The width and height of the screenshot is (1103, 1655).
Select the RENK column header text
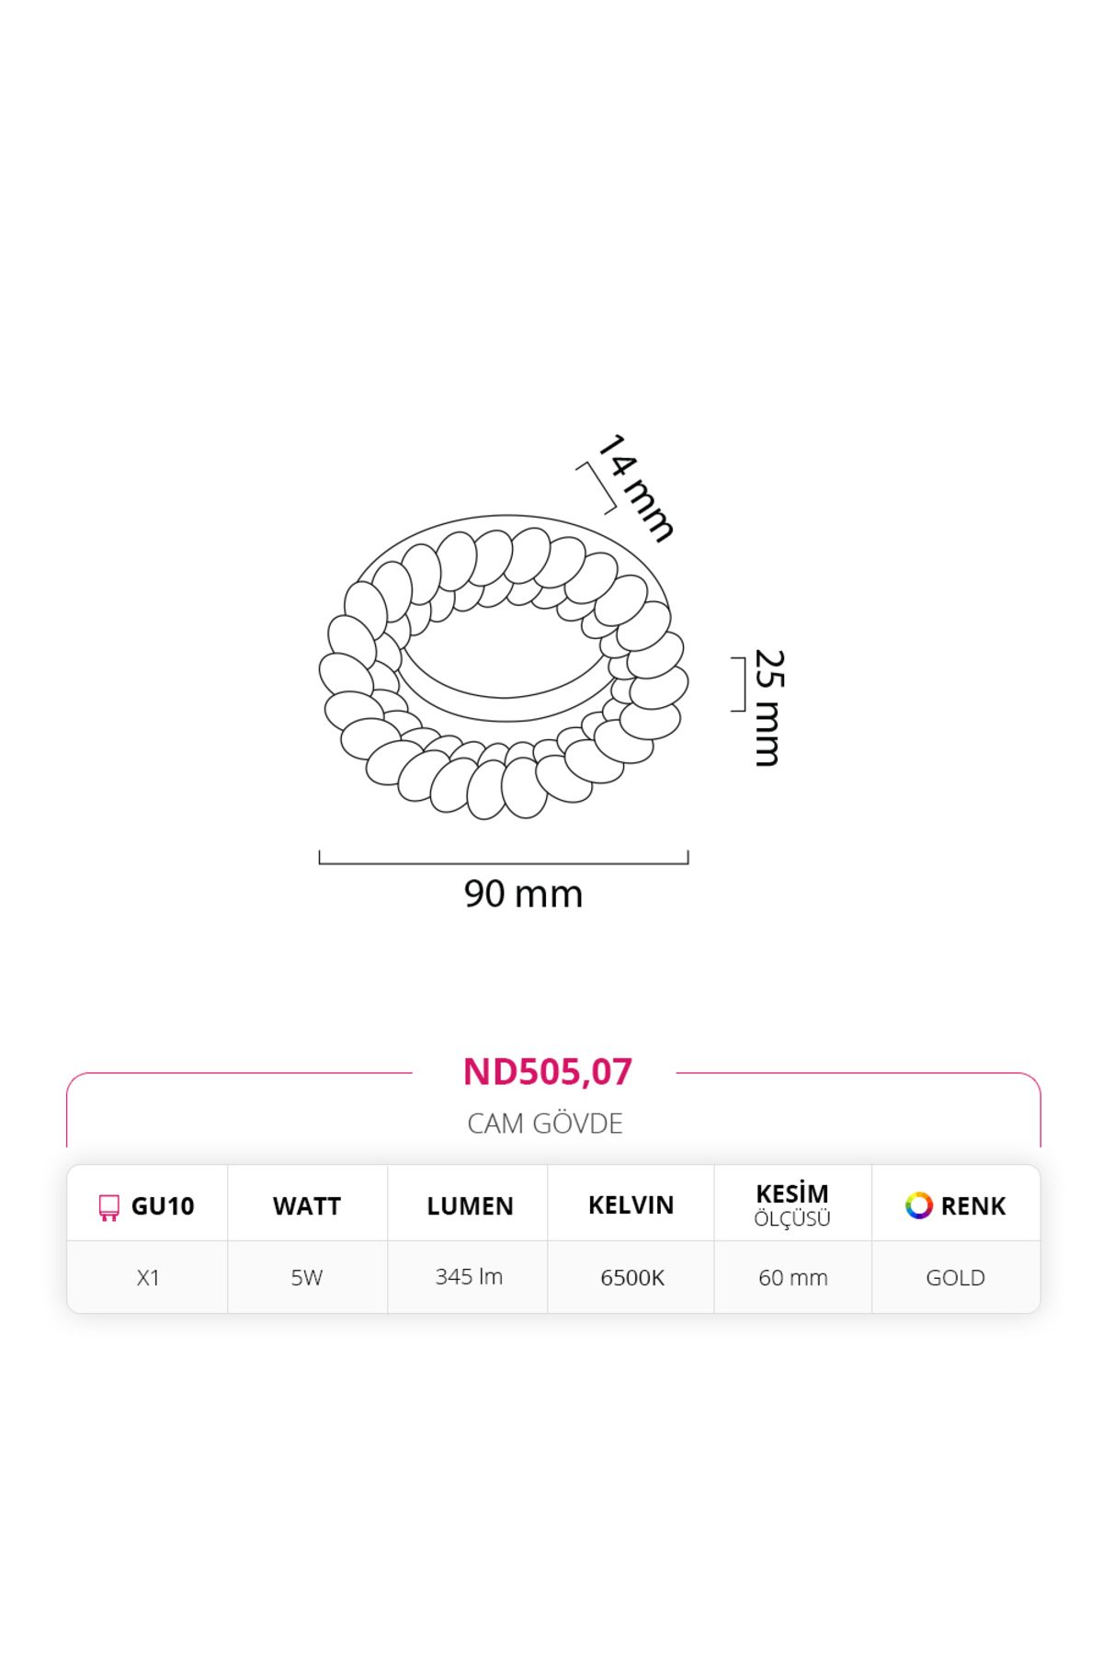click(x=973, y=1206)
